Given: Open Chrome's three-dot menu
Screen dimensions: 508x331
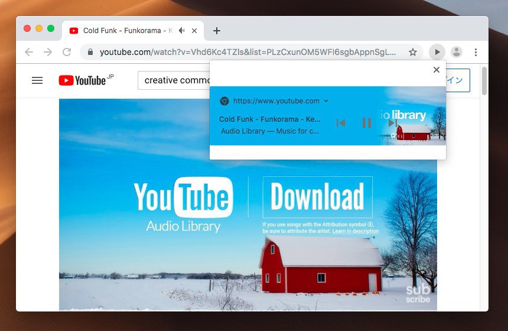Looking at the screenshot, I should pos(476,52).
